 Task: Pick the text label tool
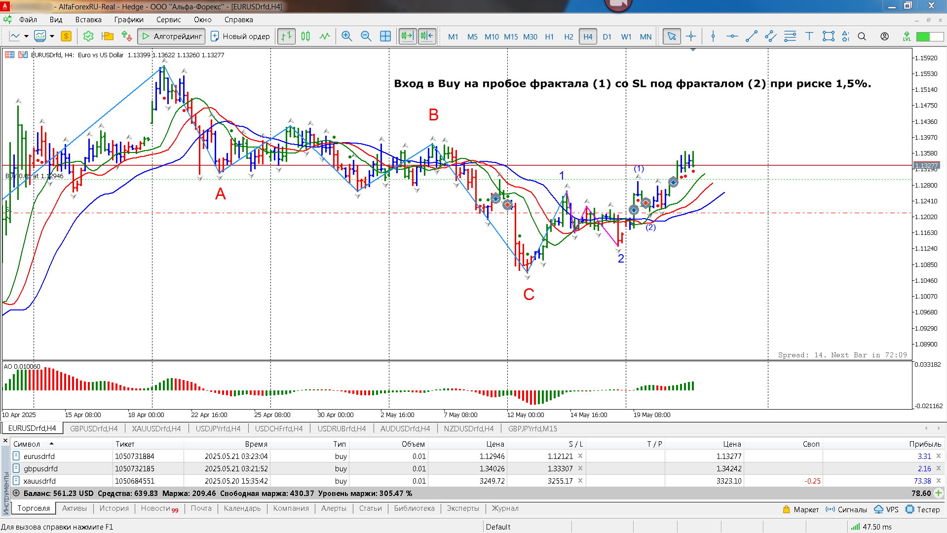[809, 37]
